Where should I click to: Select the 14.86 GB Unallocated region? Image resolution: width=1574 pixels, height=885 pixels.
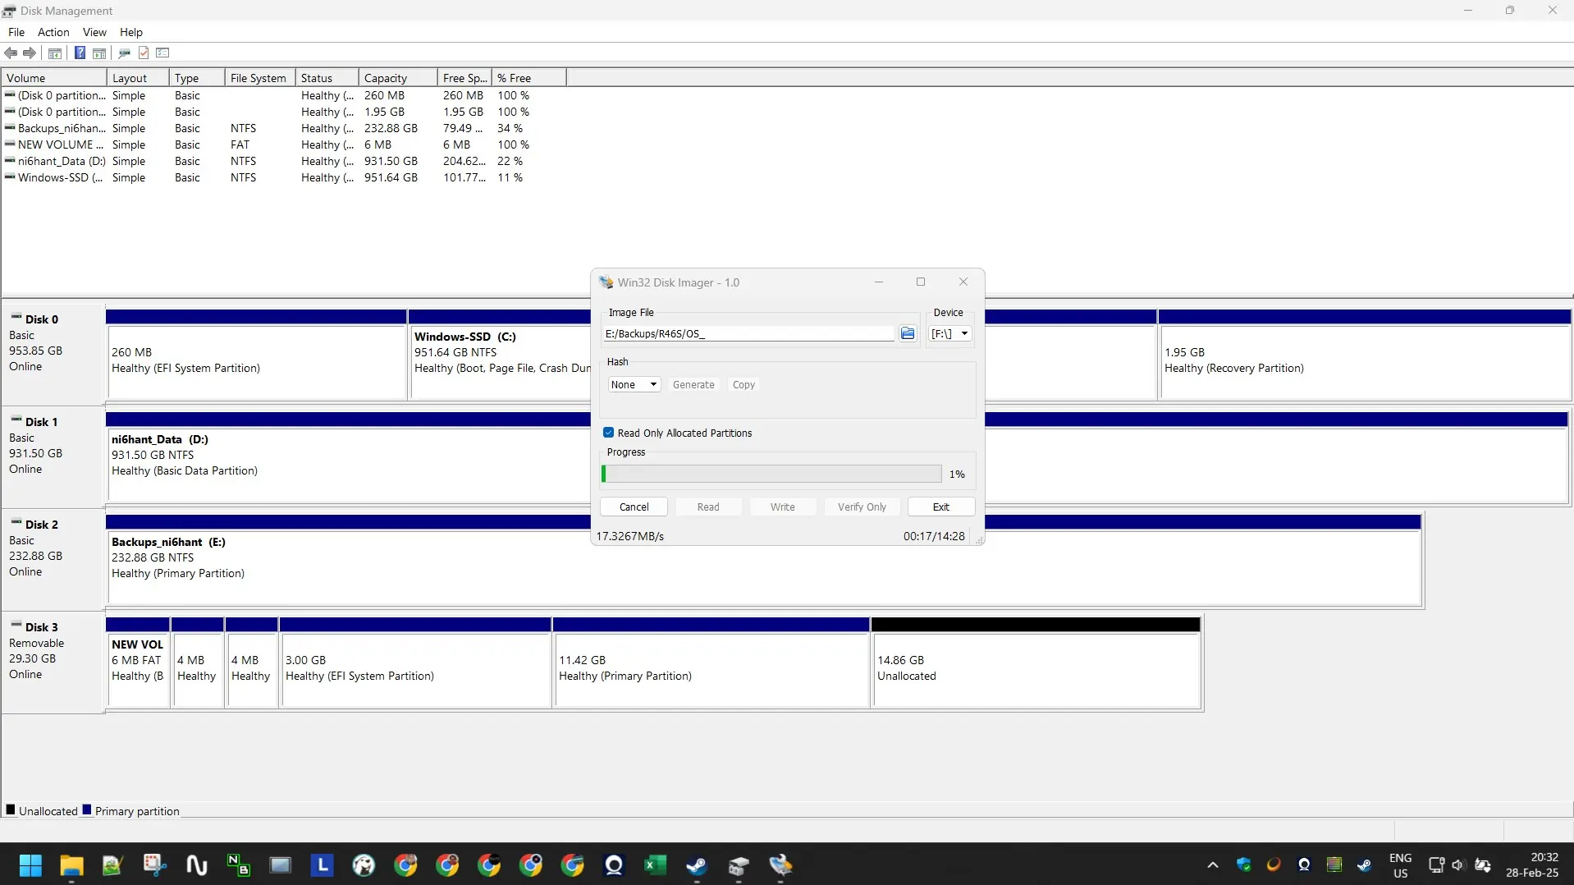point(1036,668)
